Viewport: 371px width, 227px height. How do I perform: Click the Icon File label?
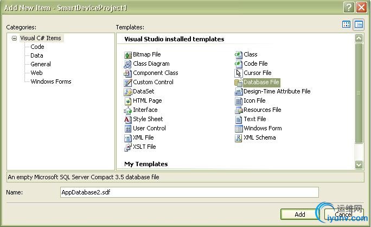coord(254,100)
